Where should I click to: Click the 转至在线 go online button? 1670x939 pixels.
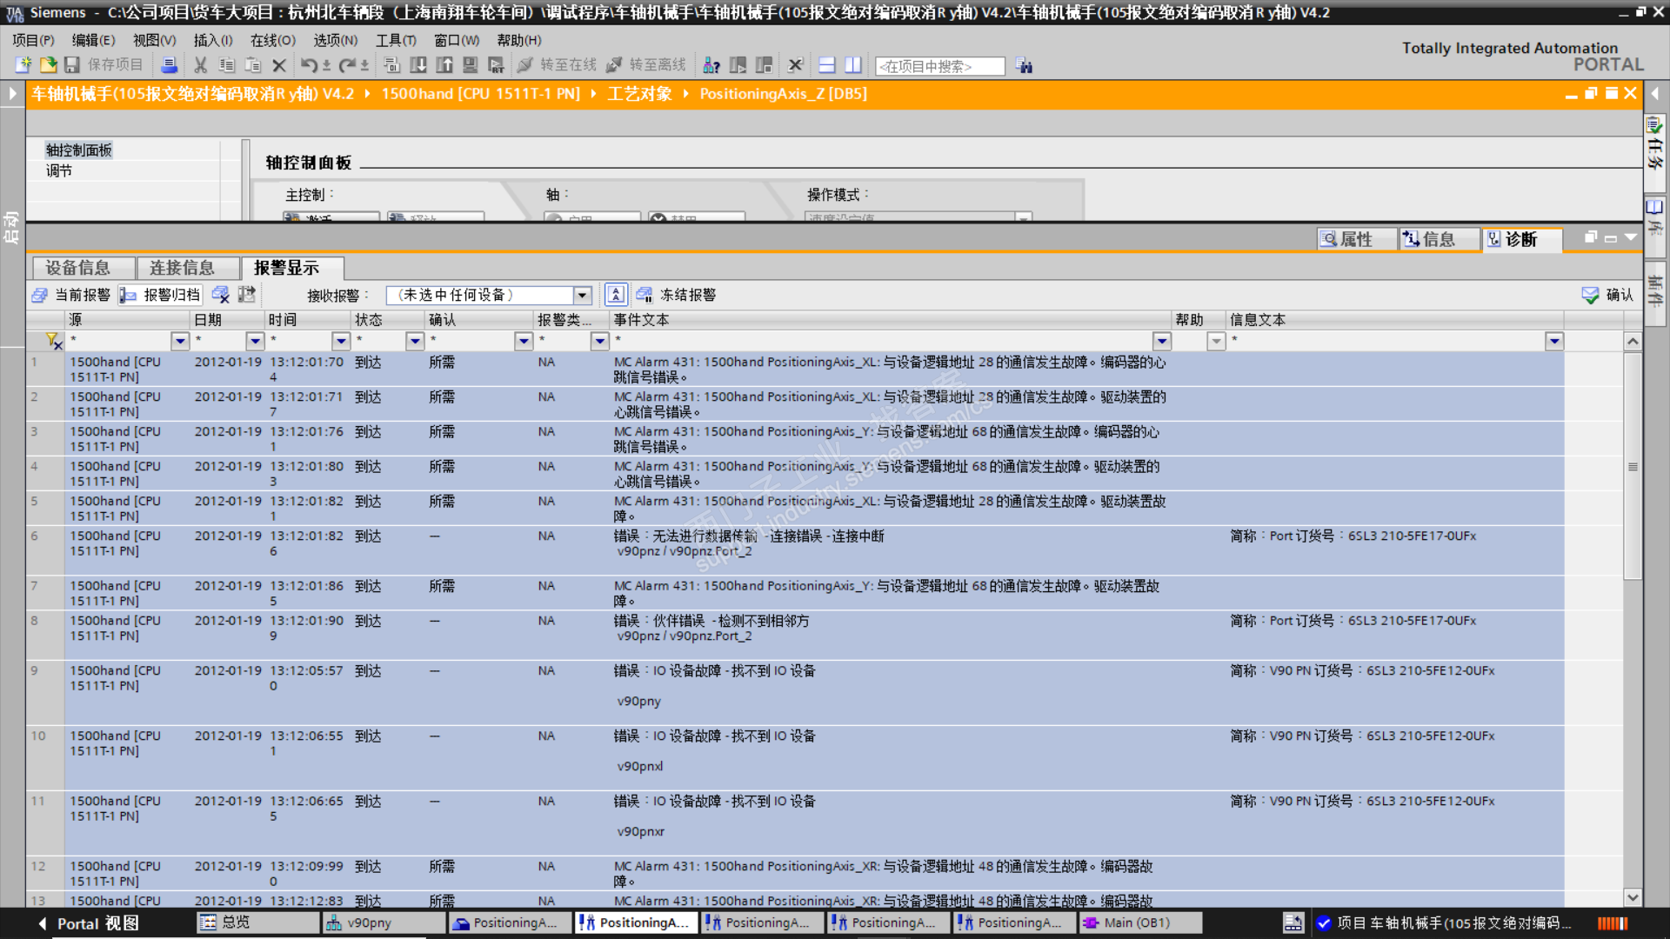pos(557,65)
